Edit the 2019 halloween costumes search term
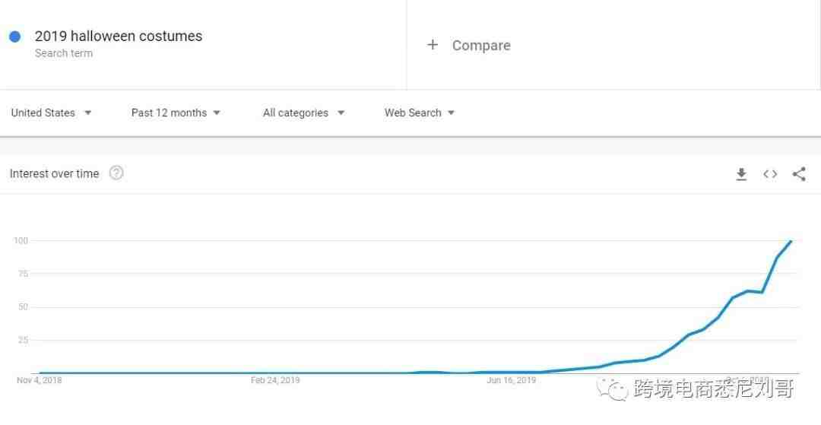Screen dimensions: 821x425 (119, 36)
